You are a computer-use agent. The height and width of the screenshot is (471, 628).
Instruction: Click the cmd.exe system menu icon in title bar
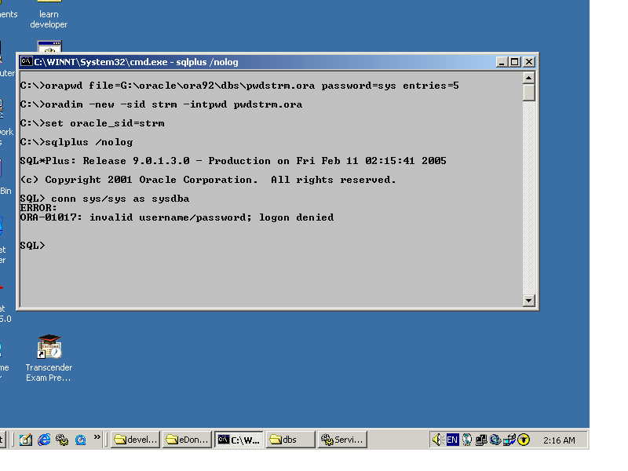click(x=25, y=62)
